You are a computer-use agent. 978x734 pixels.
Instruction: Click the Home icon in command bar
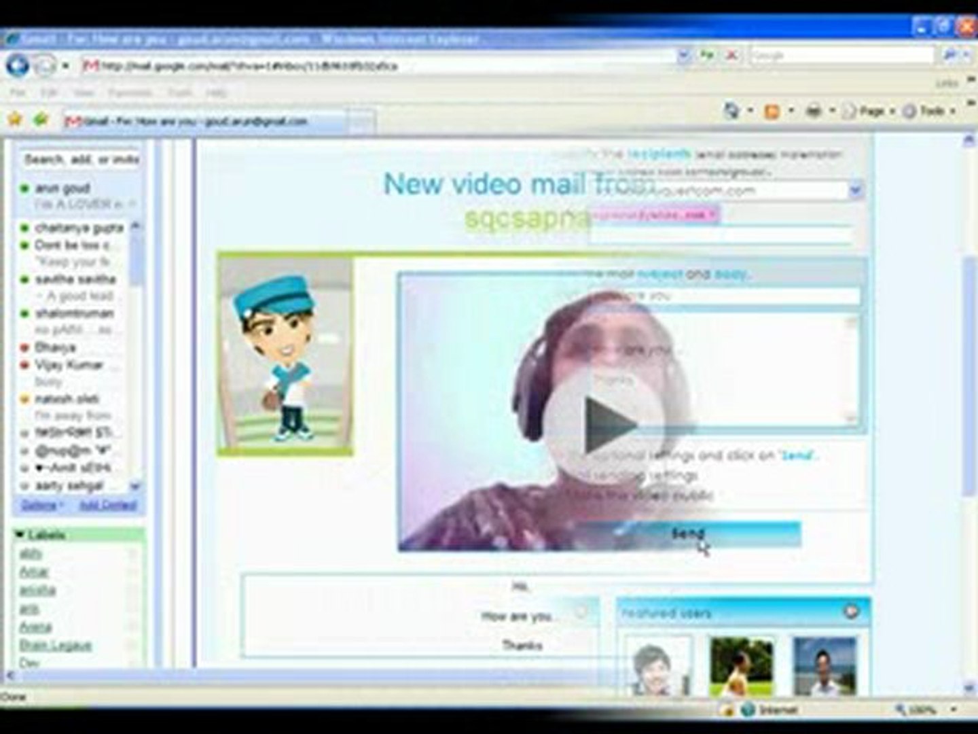tap(731, 111)
